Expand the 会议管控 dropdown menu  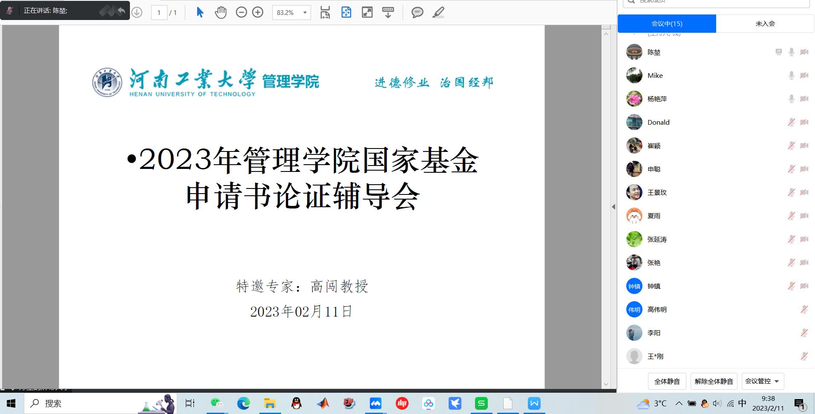pos(763,381)
